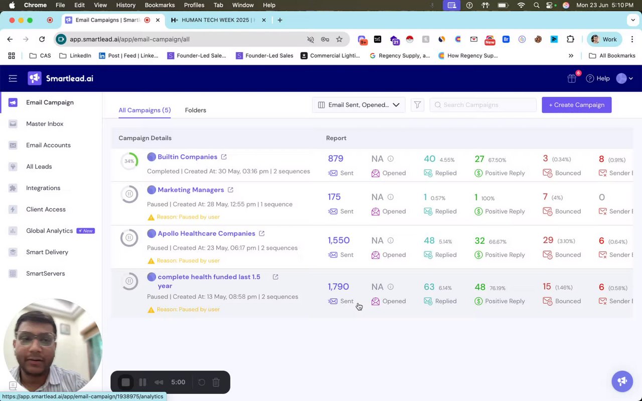This screenshot has width=642, height=401.
Task: Restart the recording with the redo icon
Action: point(202,382)
